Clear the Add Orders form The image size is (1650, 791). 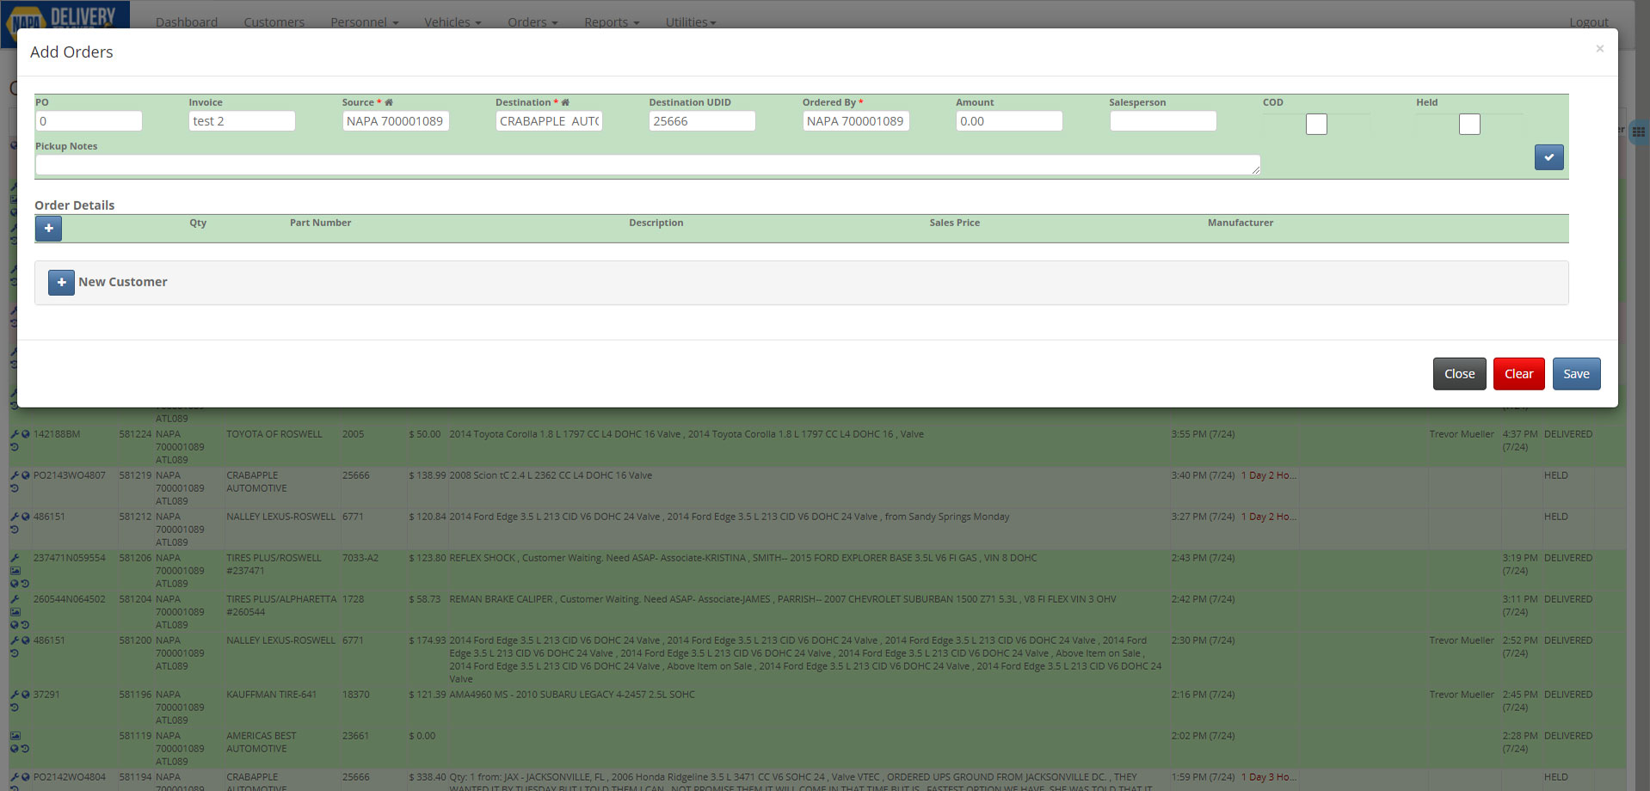1518,373
